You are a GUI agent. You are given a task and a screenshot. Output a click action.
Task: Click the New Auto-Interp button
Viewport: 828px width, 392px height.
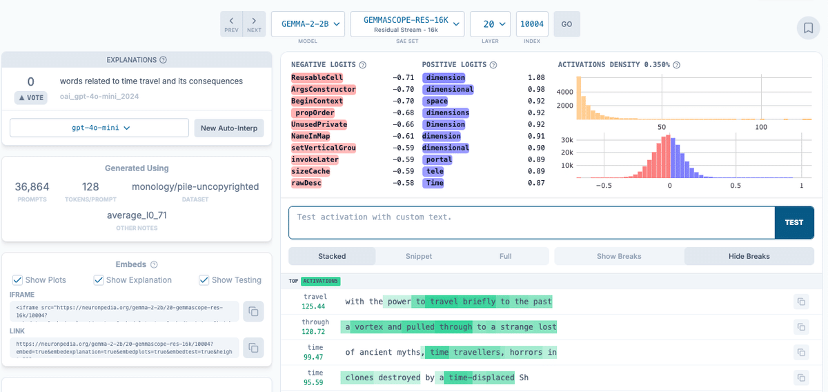[228, 128]
